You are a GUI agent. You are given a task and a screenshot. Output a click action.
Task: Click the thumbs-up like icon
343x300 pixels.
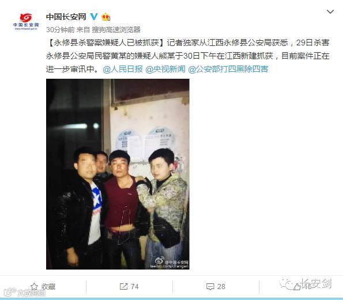[297, 286]
